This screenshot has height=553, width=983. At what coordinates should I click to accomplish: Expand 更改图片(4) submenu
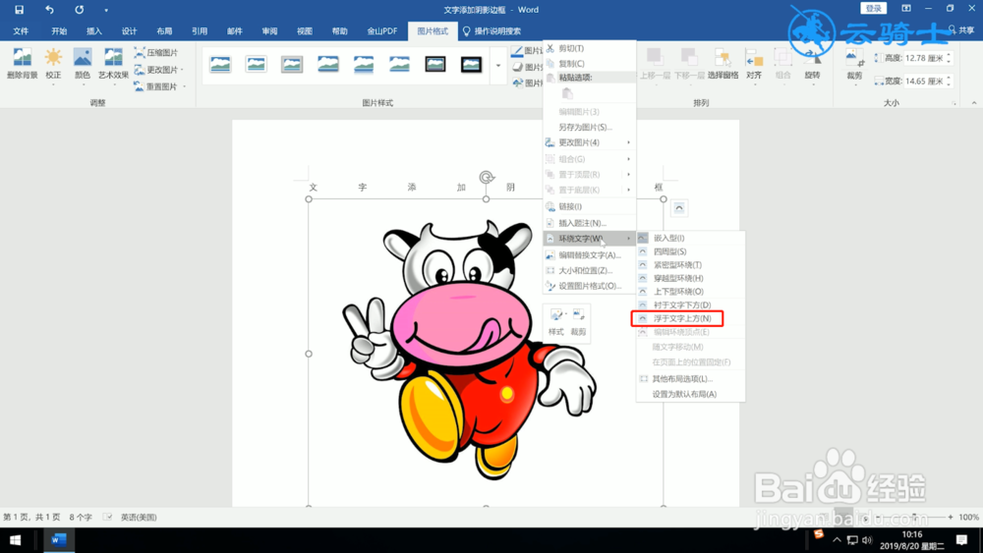(589, 142)
